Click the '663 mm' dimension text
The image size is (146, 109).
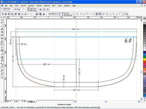tap(77, 90)
